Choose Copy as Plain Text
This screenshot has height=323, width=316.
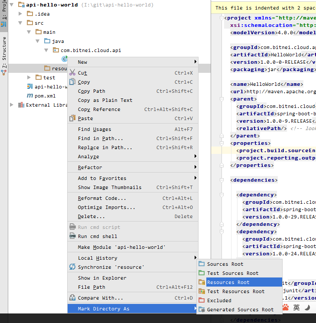(133, 100)
